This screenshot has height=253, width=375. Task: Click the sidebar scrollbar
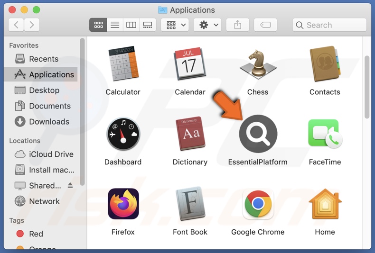click(82, 112)
